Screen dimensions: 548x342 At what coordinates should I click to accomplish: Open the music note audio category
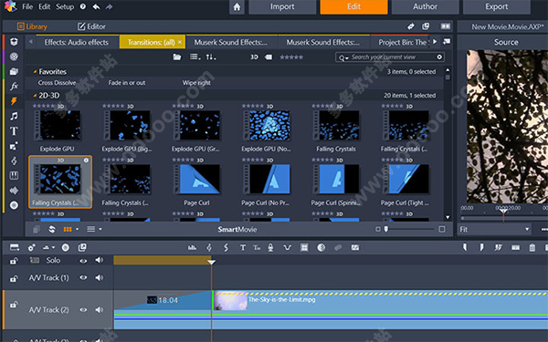point(14,116)
